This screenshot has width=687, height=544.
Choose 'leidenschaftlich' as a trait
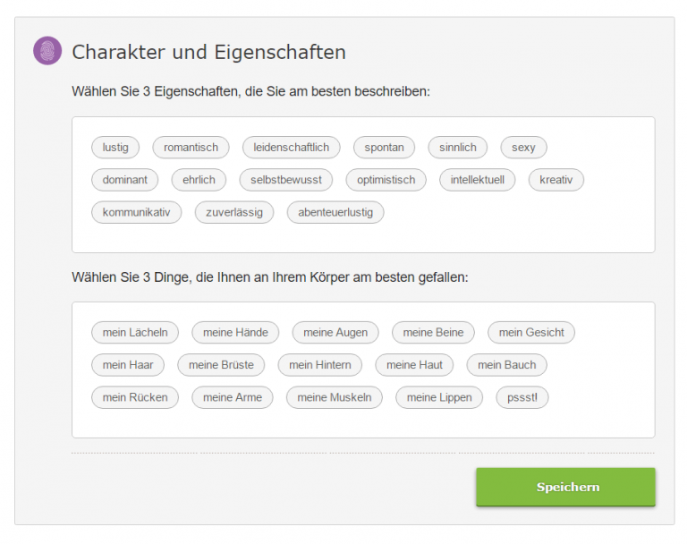[292, 148]
